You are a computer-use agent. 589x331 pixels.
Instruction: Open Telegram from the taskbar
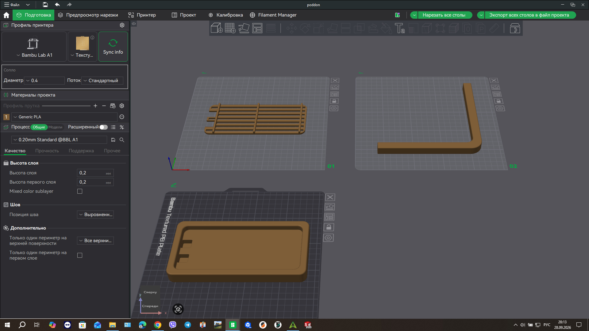(x=188, y=325)
